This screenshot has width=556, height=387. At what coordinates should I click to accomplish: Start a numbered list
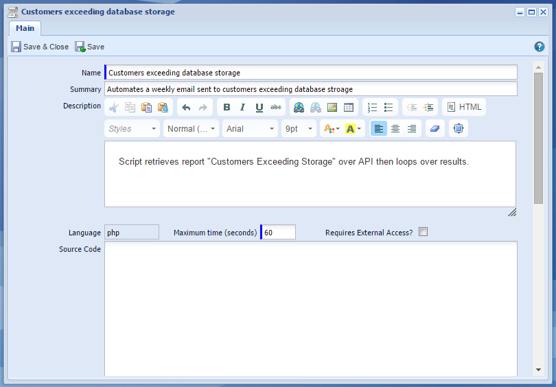coord(372,107)
